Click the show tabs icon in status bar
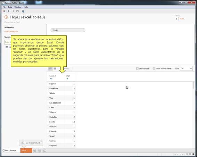The width and height of the screenshot is (197, 157). (x=194, y=154)
